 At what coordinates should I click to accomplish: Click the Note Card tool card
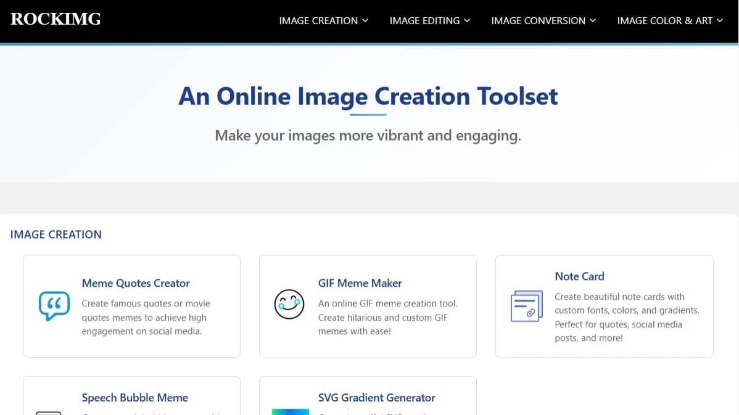pyautogui.click(x=604, y=306)
